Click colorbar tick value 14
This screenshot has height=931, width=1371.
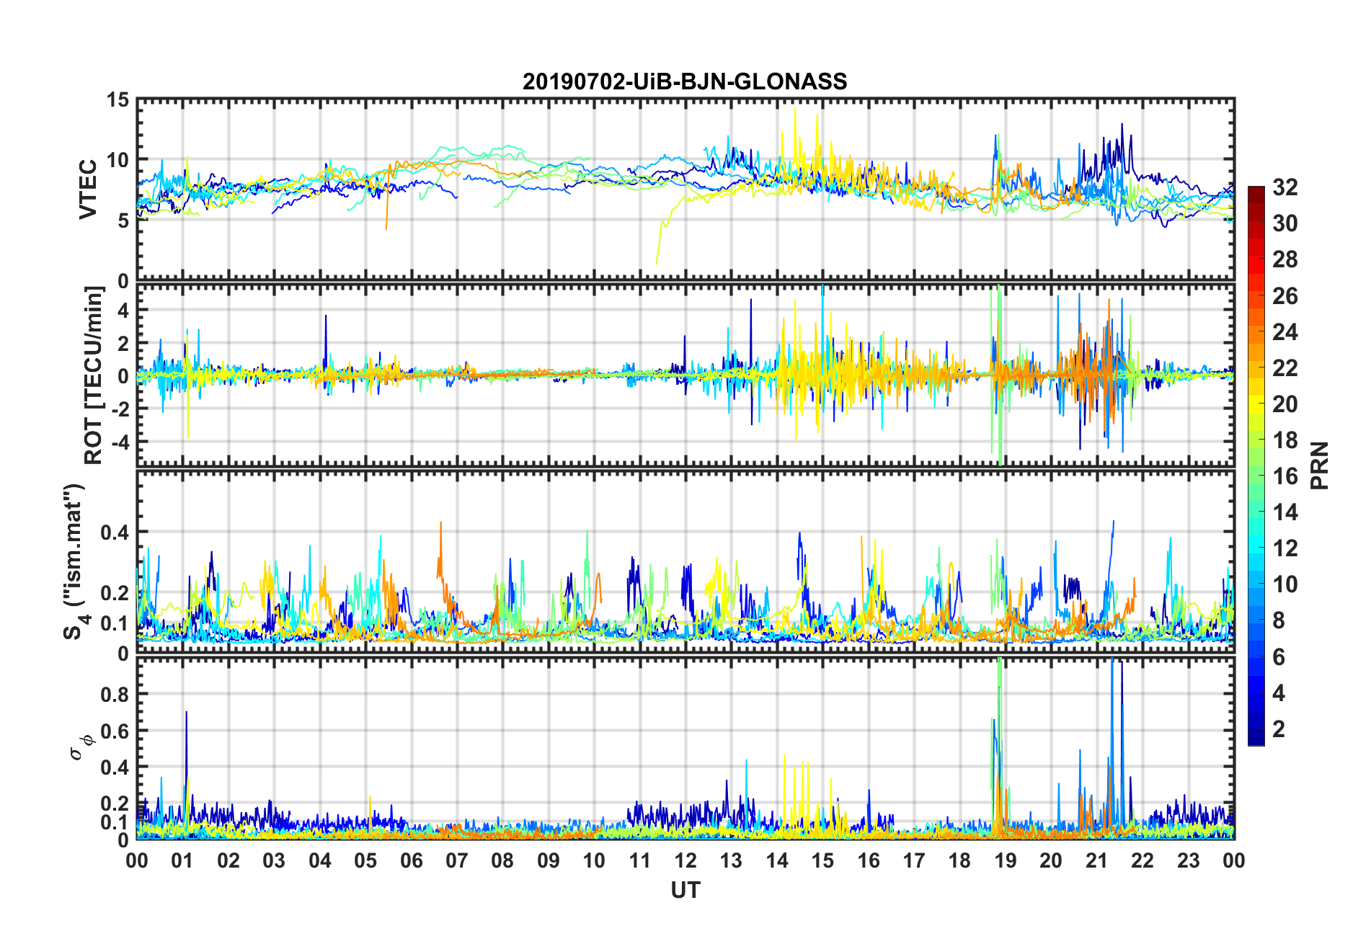(x=1285, y=512)
